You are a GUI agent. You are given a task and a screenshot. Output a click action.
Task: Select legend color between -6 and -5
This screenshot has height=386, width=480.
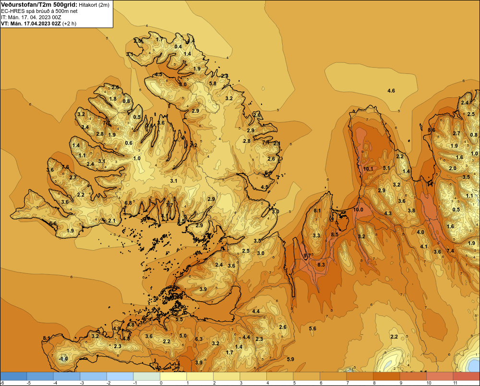[x=13, y=376]
